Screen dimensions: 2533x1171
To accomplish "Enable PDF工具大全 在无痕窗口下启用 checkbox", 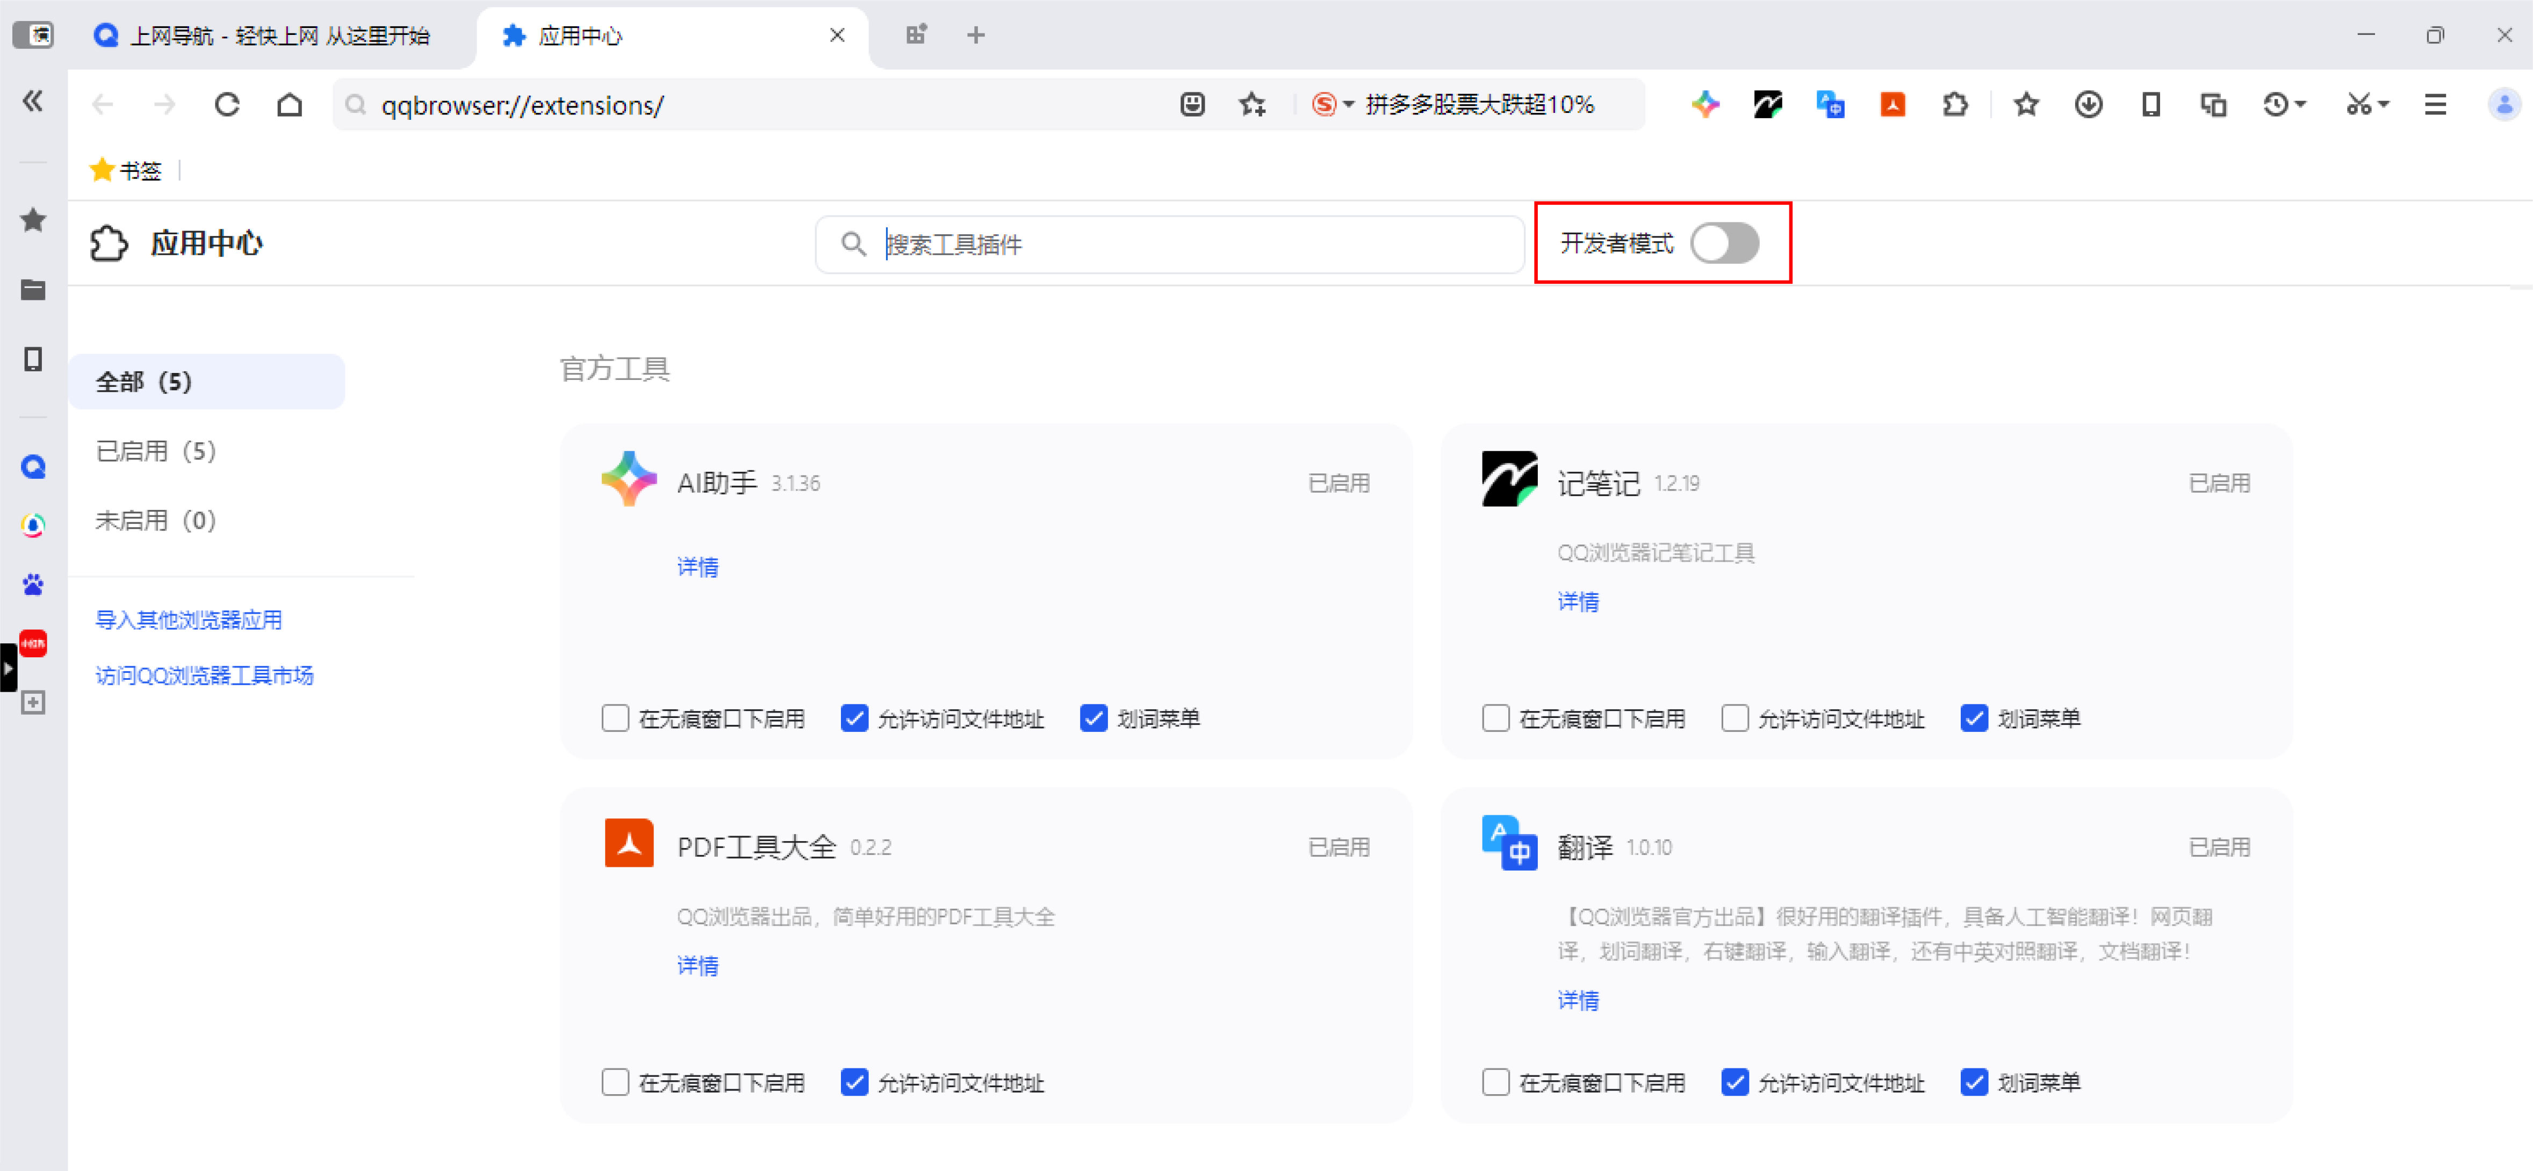I will [x=616, y=1082].
